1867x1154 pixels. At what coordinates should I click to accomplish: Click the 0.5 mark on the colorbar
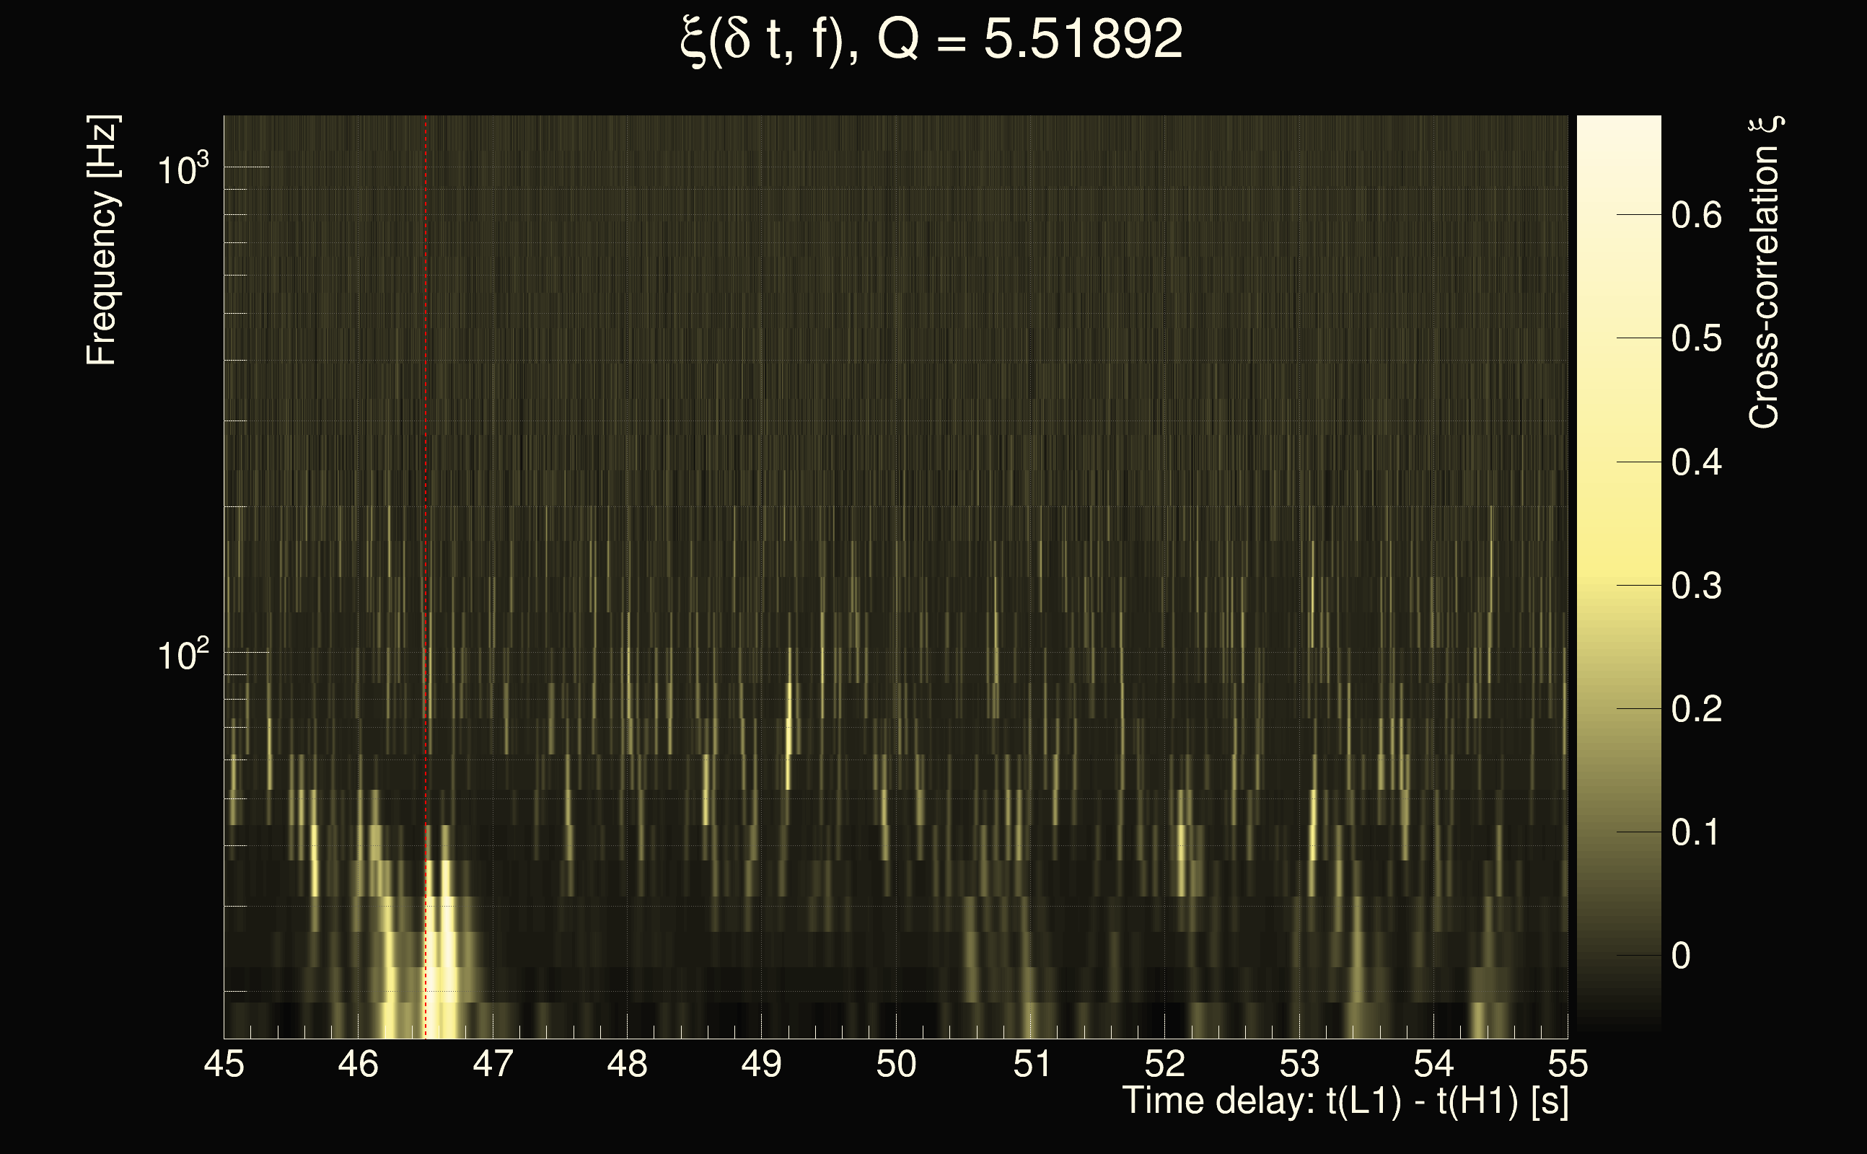1696,339
